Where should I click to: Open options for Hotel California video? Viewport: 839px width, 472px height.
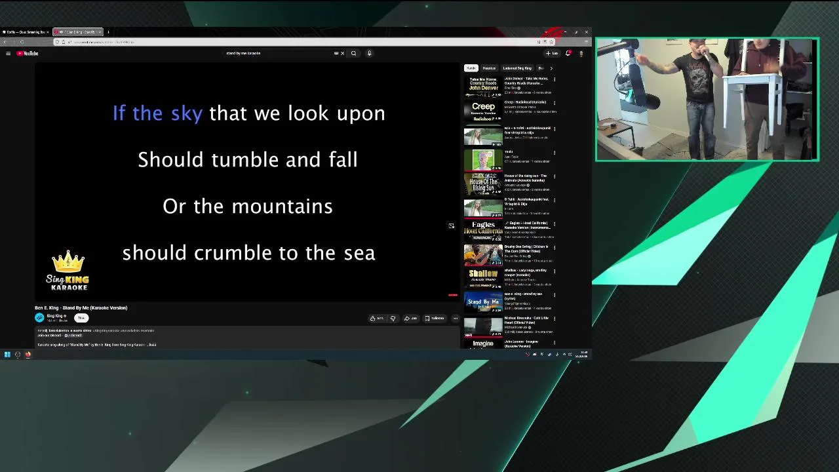pyautogui.click(x=555, y=224)
